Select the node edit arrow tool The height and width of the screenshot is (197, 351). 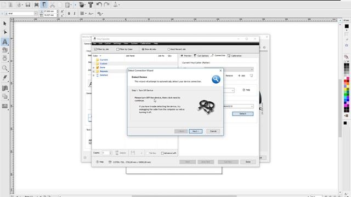pos(5,32)
